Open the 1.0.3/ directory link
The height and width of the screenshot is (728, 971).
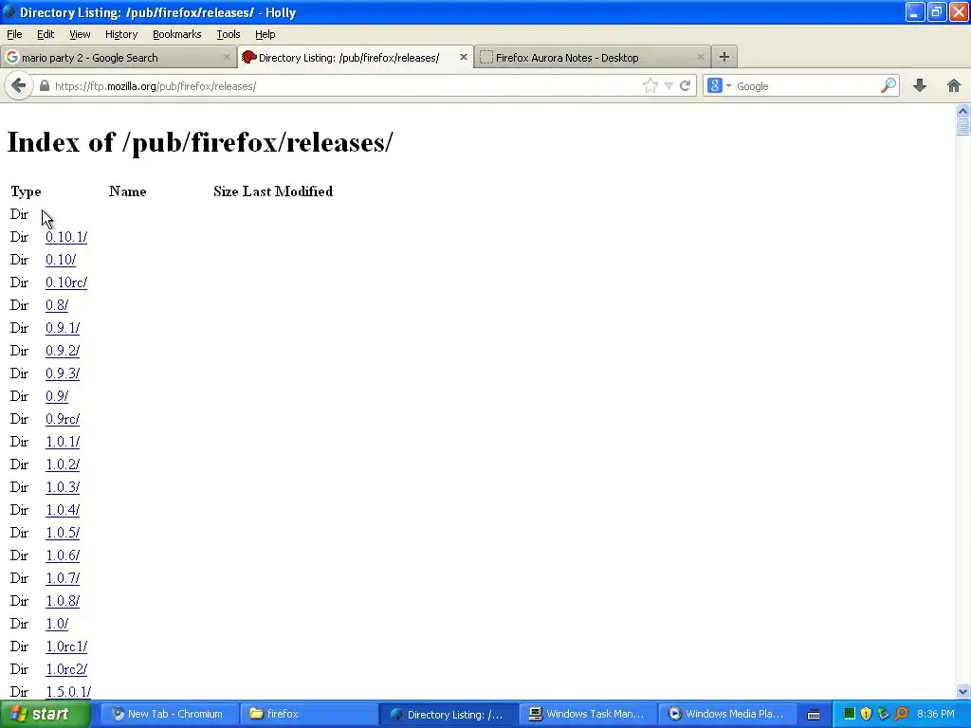click(x=63, y=487)
